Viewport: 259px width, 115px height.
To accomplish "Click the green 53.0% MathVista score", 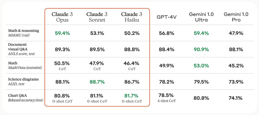I will [x=201, y=66].
